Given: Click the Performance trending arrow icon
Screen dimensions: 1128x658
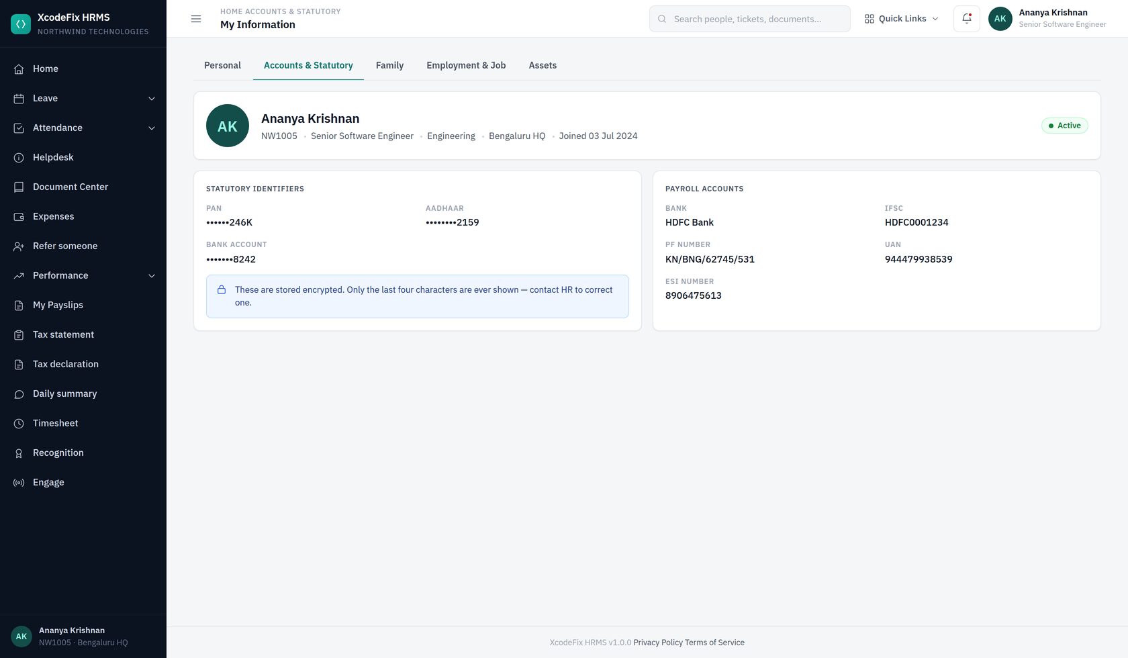Looking at the screenshot, I should tap(19, 276).
